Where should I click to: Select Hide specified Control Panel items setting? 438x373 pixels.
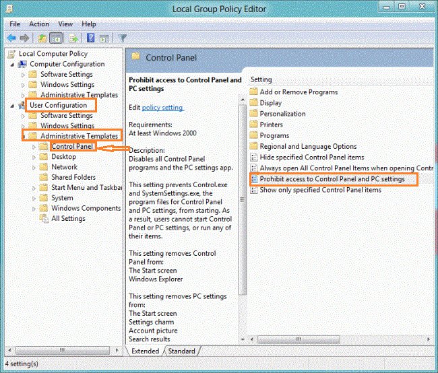312,157
